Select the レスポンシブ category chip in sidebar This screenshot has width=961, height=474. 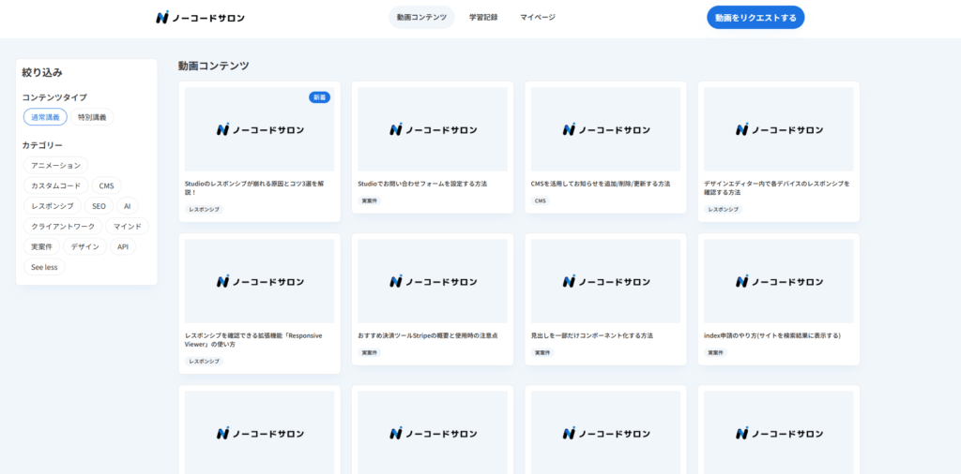pyautogui.click(x=53, y=206)
